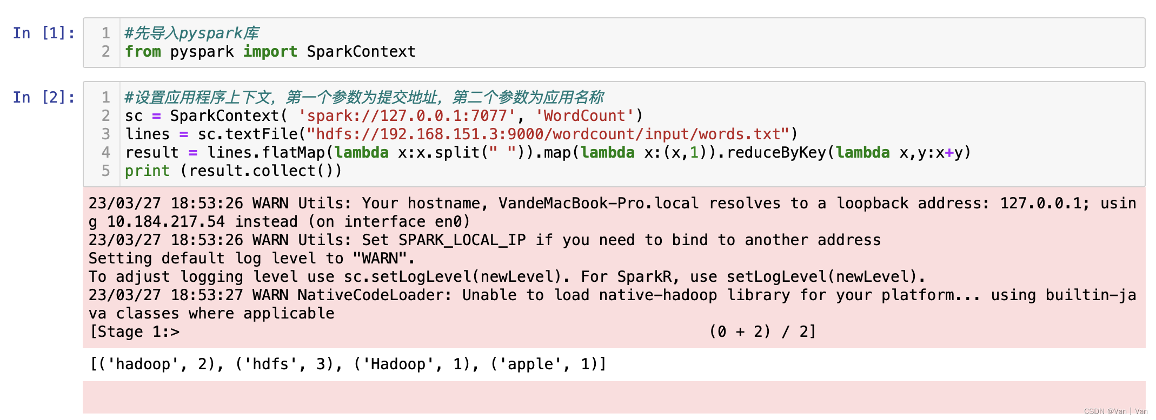Select the In [1] cell prompt
1156x420 pixels.
point(44,33)
